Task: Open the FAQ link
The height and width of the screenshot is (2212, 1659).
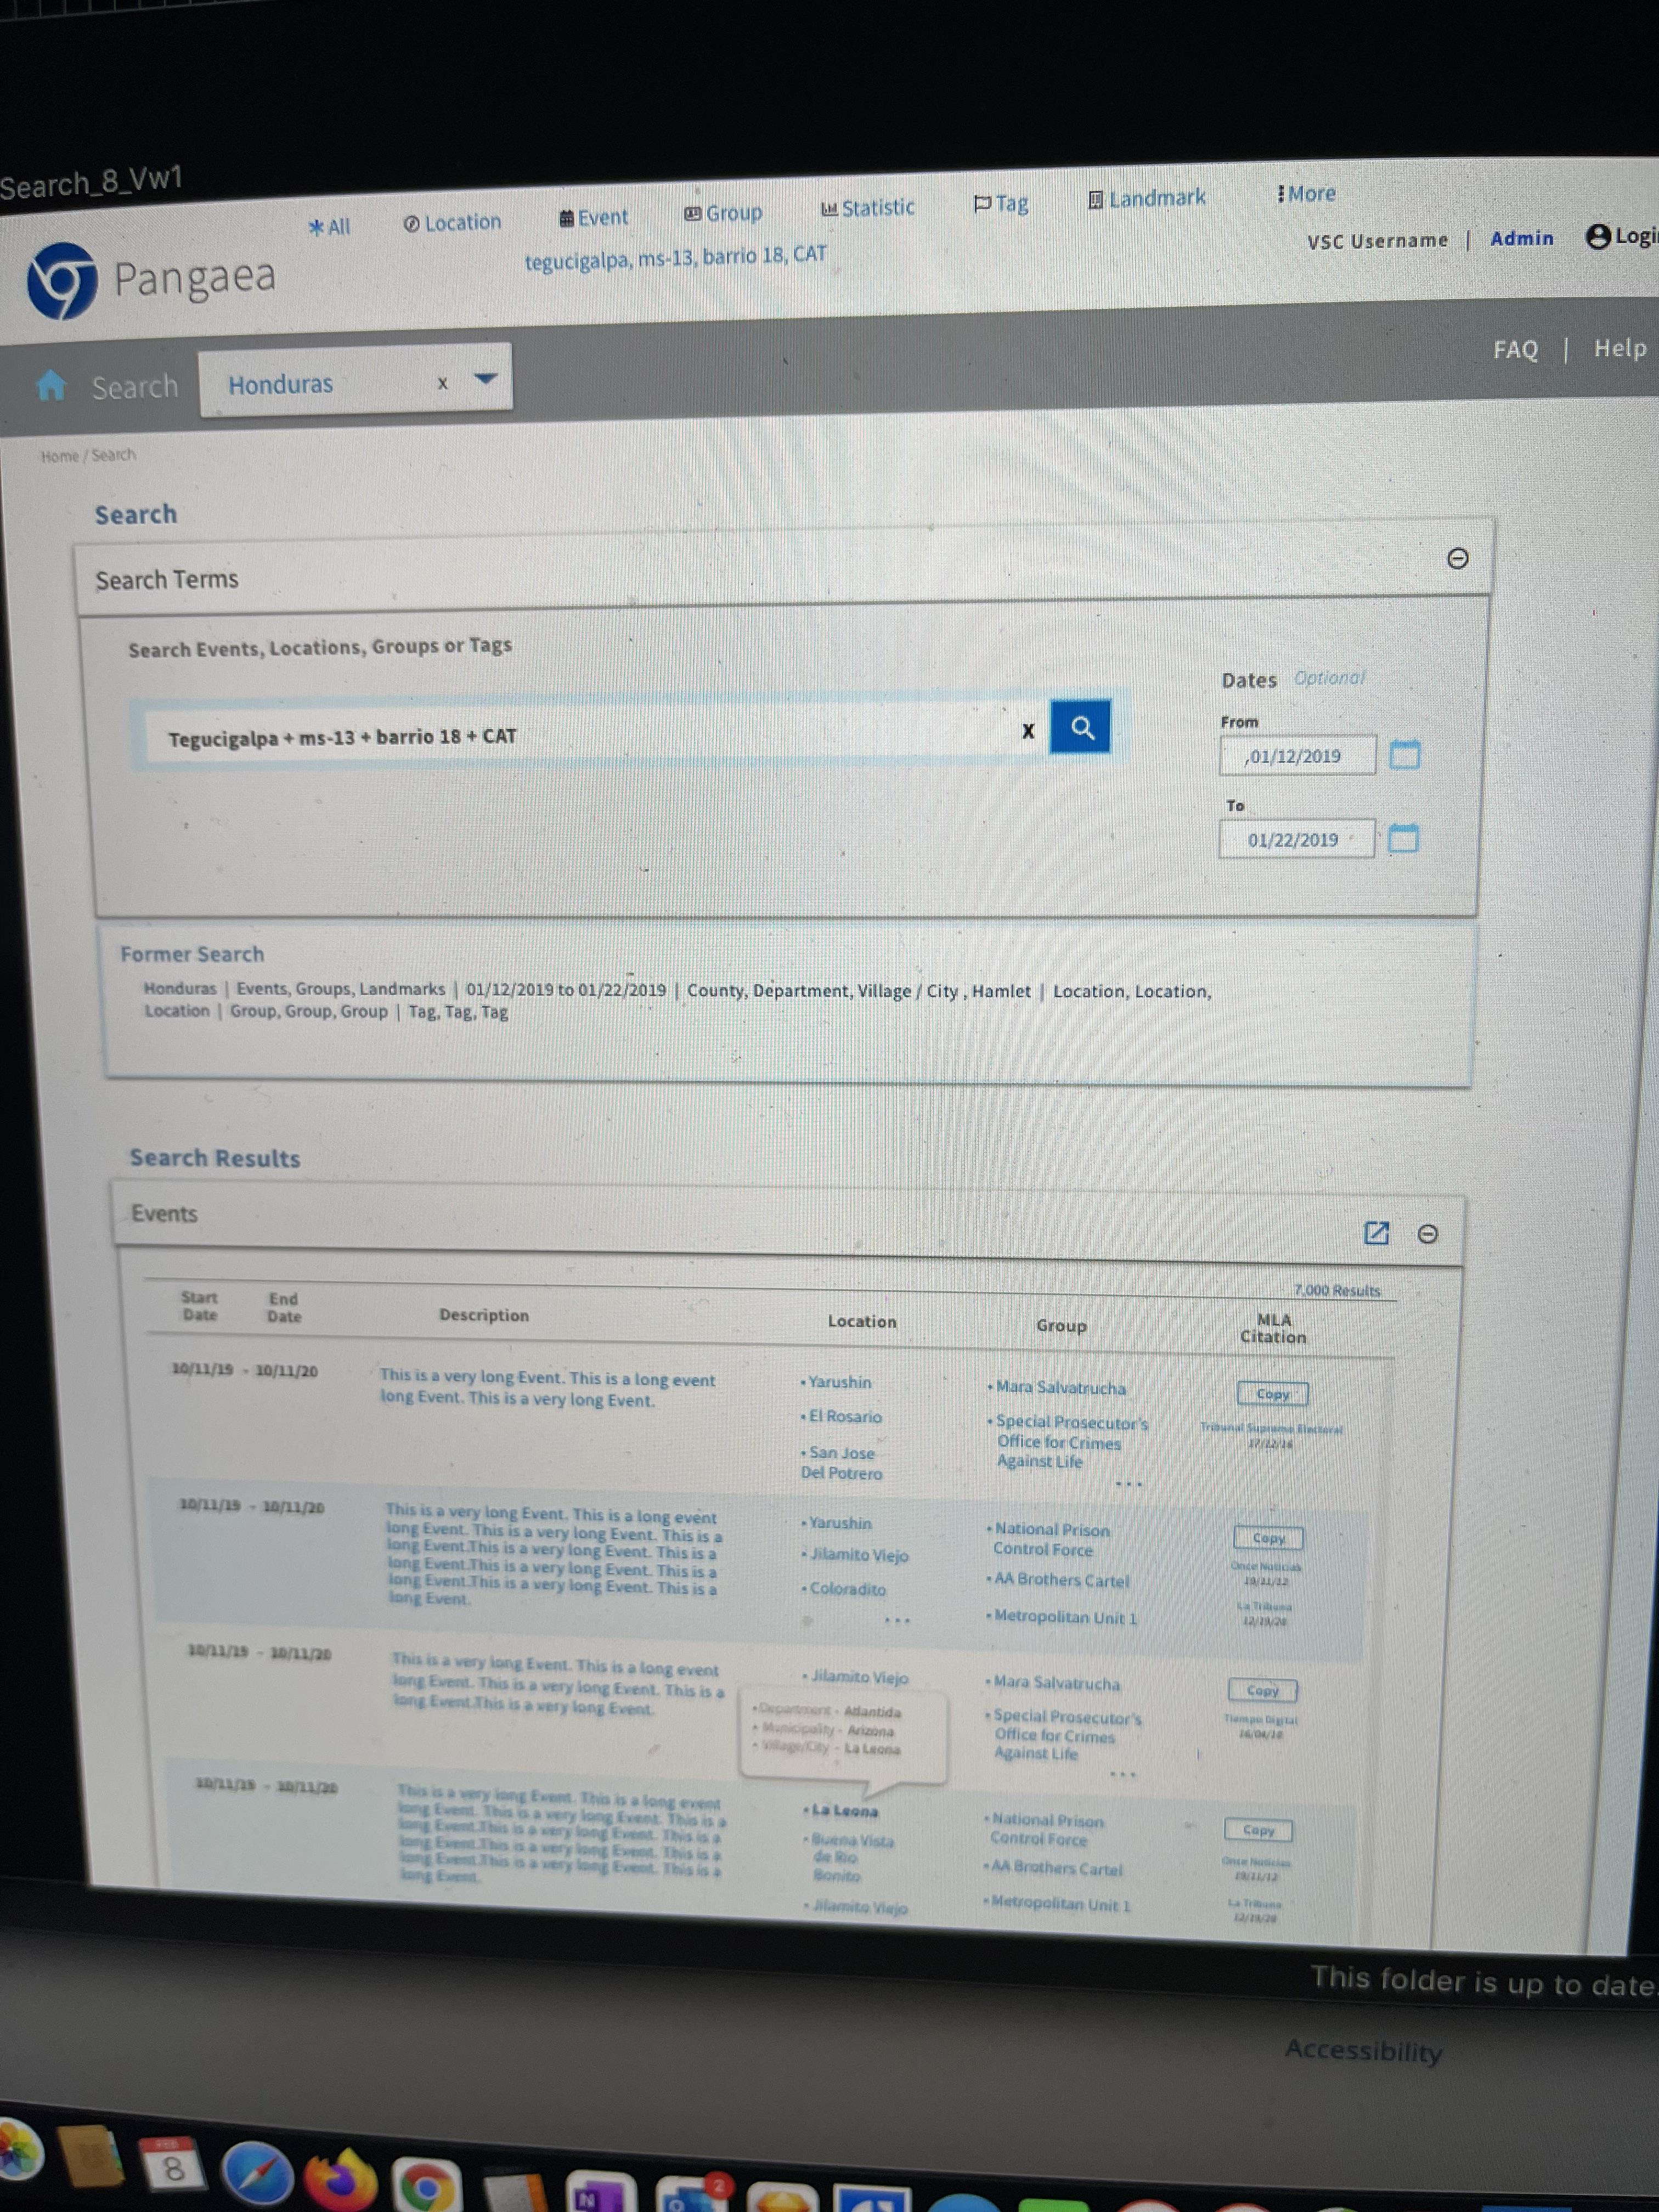Action: 1515,349
